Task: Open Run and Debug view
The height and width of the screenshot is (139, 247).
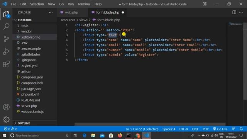Action: [x=6, y=51]
